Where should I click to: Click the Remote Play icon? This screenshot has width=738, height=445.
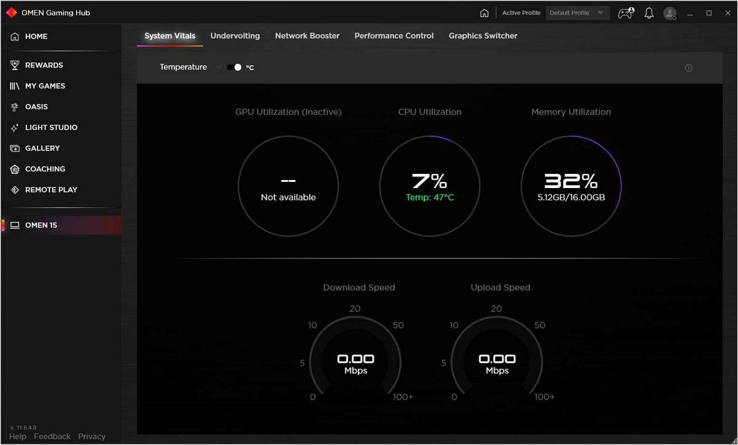pos(15,190)
